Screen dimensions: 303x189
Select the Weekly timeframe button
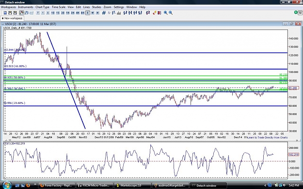[x=93, y=13]
